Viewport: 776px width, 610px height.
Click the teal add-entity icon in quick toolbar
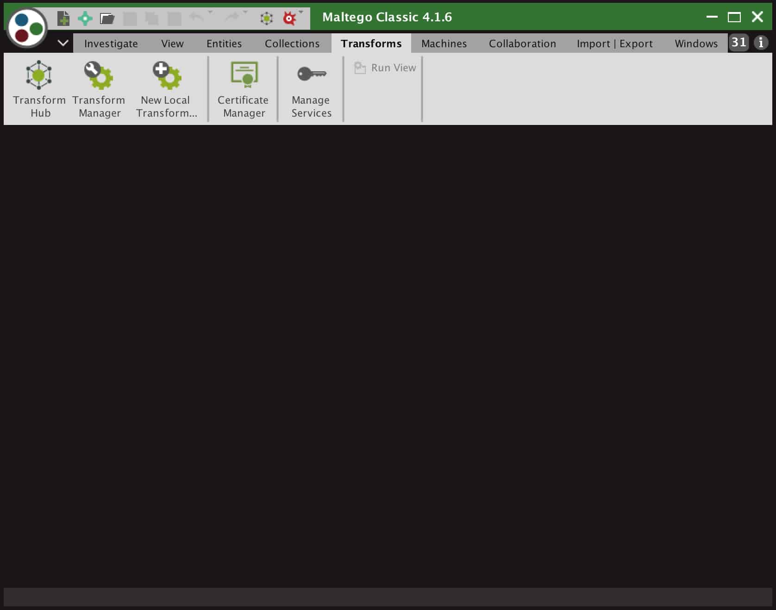[x=85, y=19]
